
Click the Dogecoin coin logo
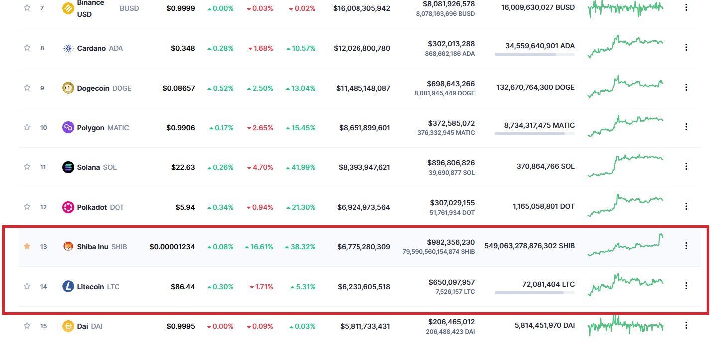pos(68,88)
